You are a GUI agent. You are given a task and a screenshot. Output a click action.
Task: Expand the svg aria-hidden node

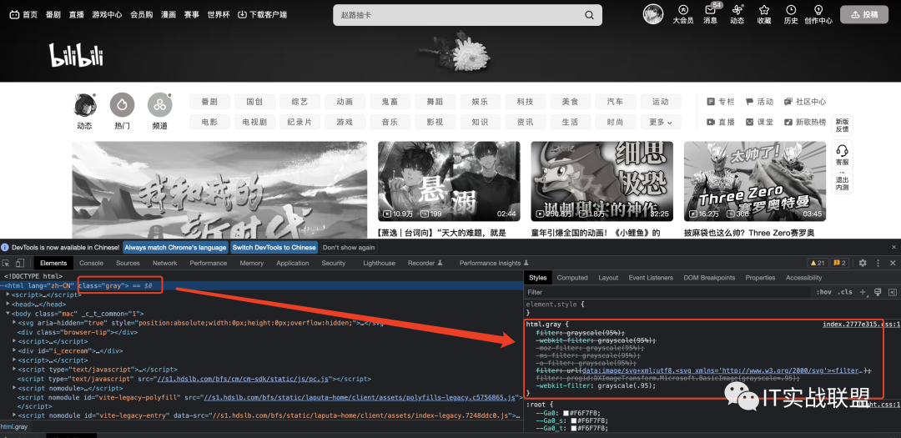14,323
